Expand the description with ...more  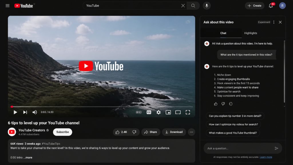(28, 158)
